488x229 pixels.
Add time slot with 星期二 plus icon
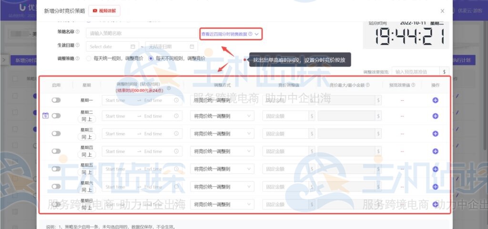[x=436, y=116]
